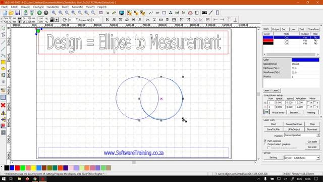Click the Virtual array button
Screen dimensions: 323x182
pos(278,112)
